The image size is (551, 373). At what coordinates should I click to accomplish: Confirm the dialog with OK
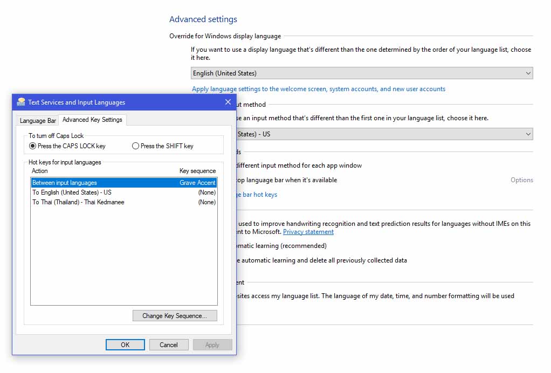(x=125, y=345)
